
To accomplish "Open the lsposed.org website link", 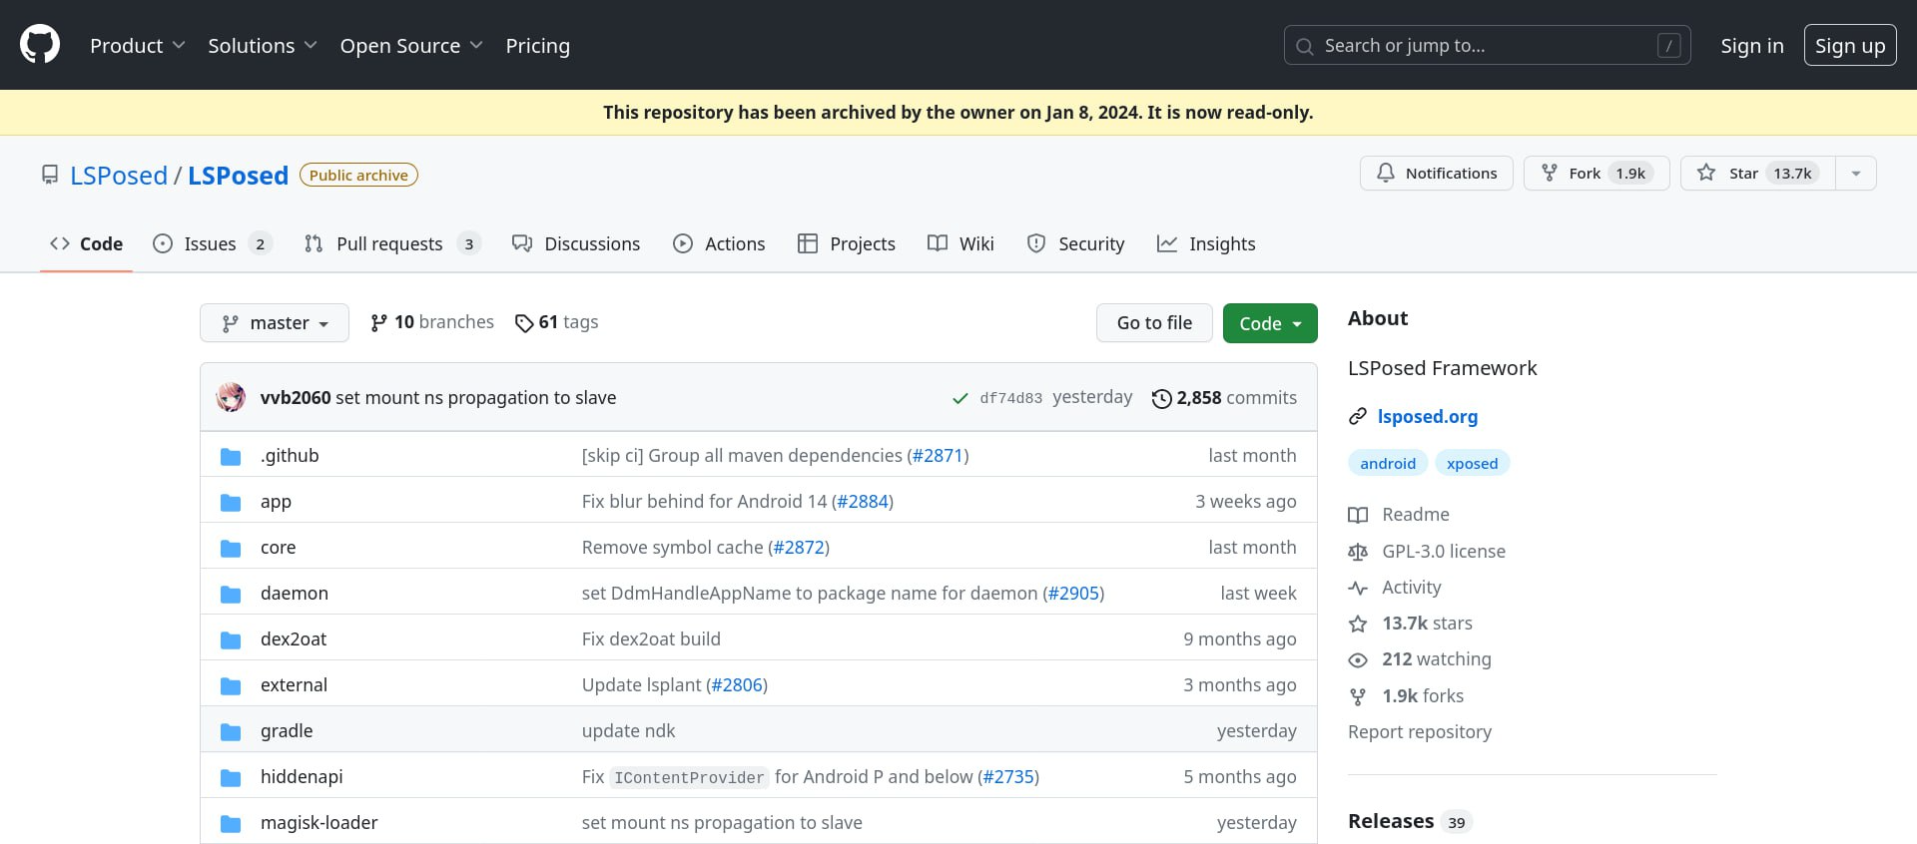I will click(1427, 417).
